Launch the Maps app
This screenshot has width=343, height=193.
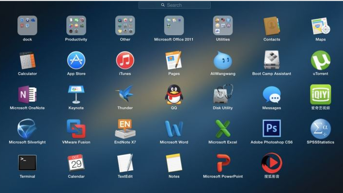(x=321, y=26)
